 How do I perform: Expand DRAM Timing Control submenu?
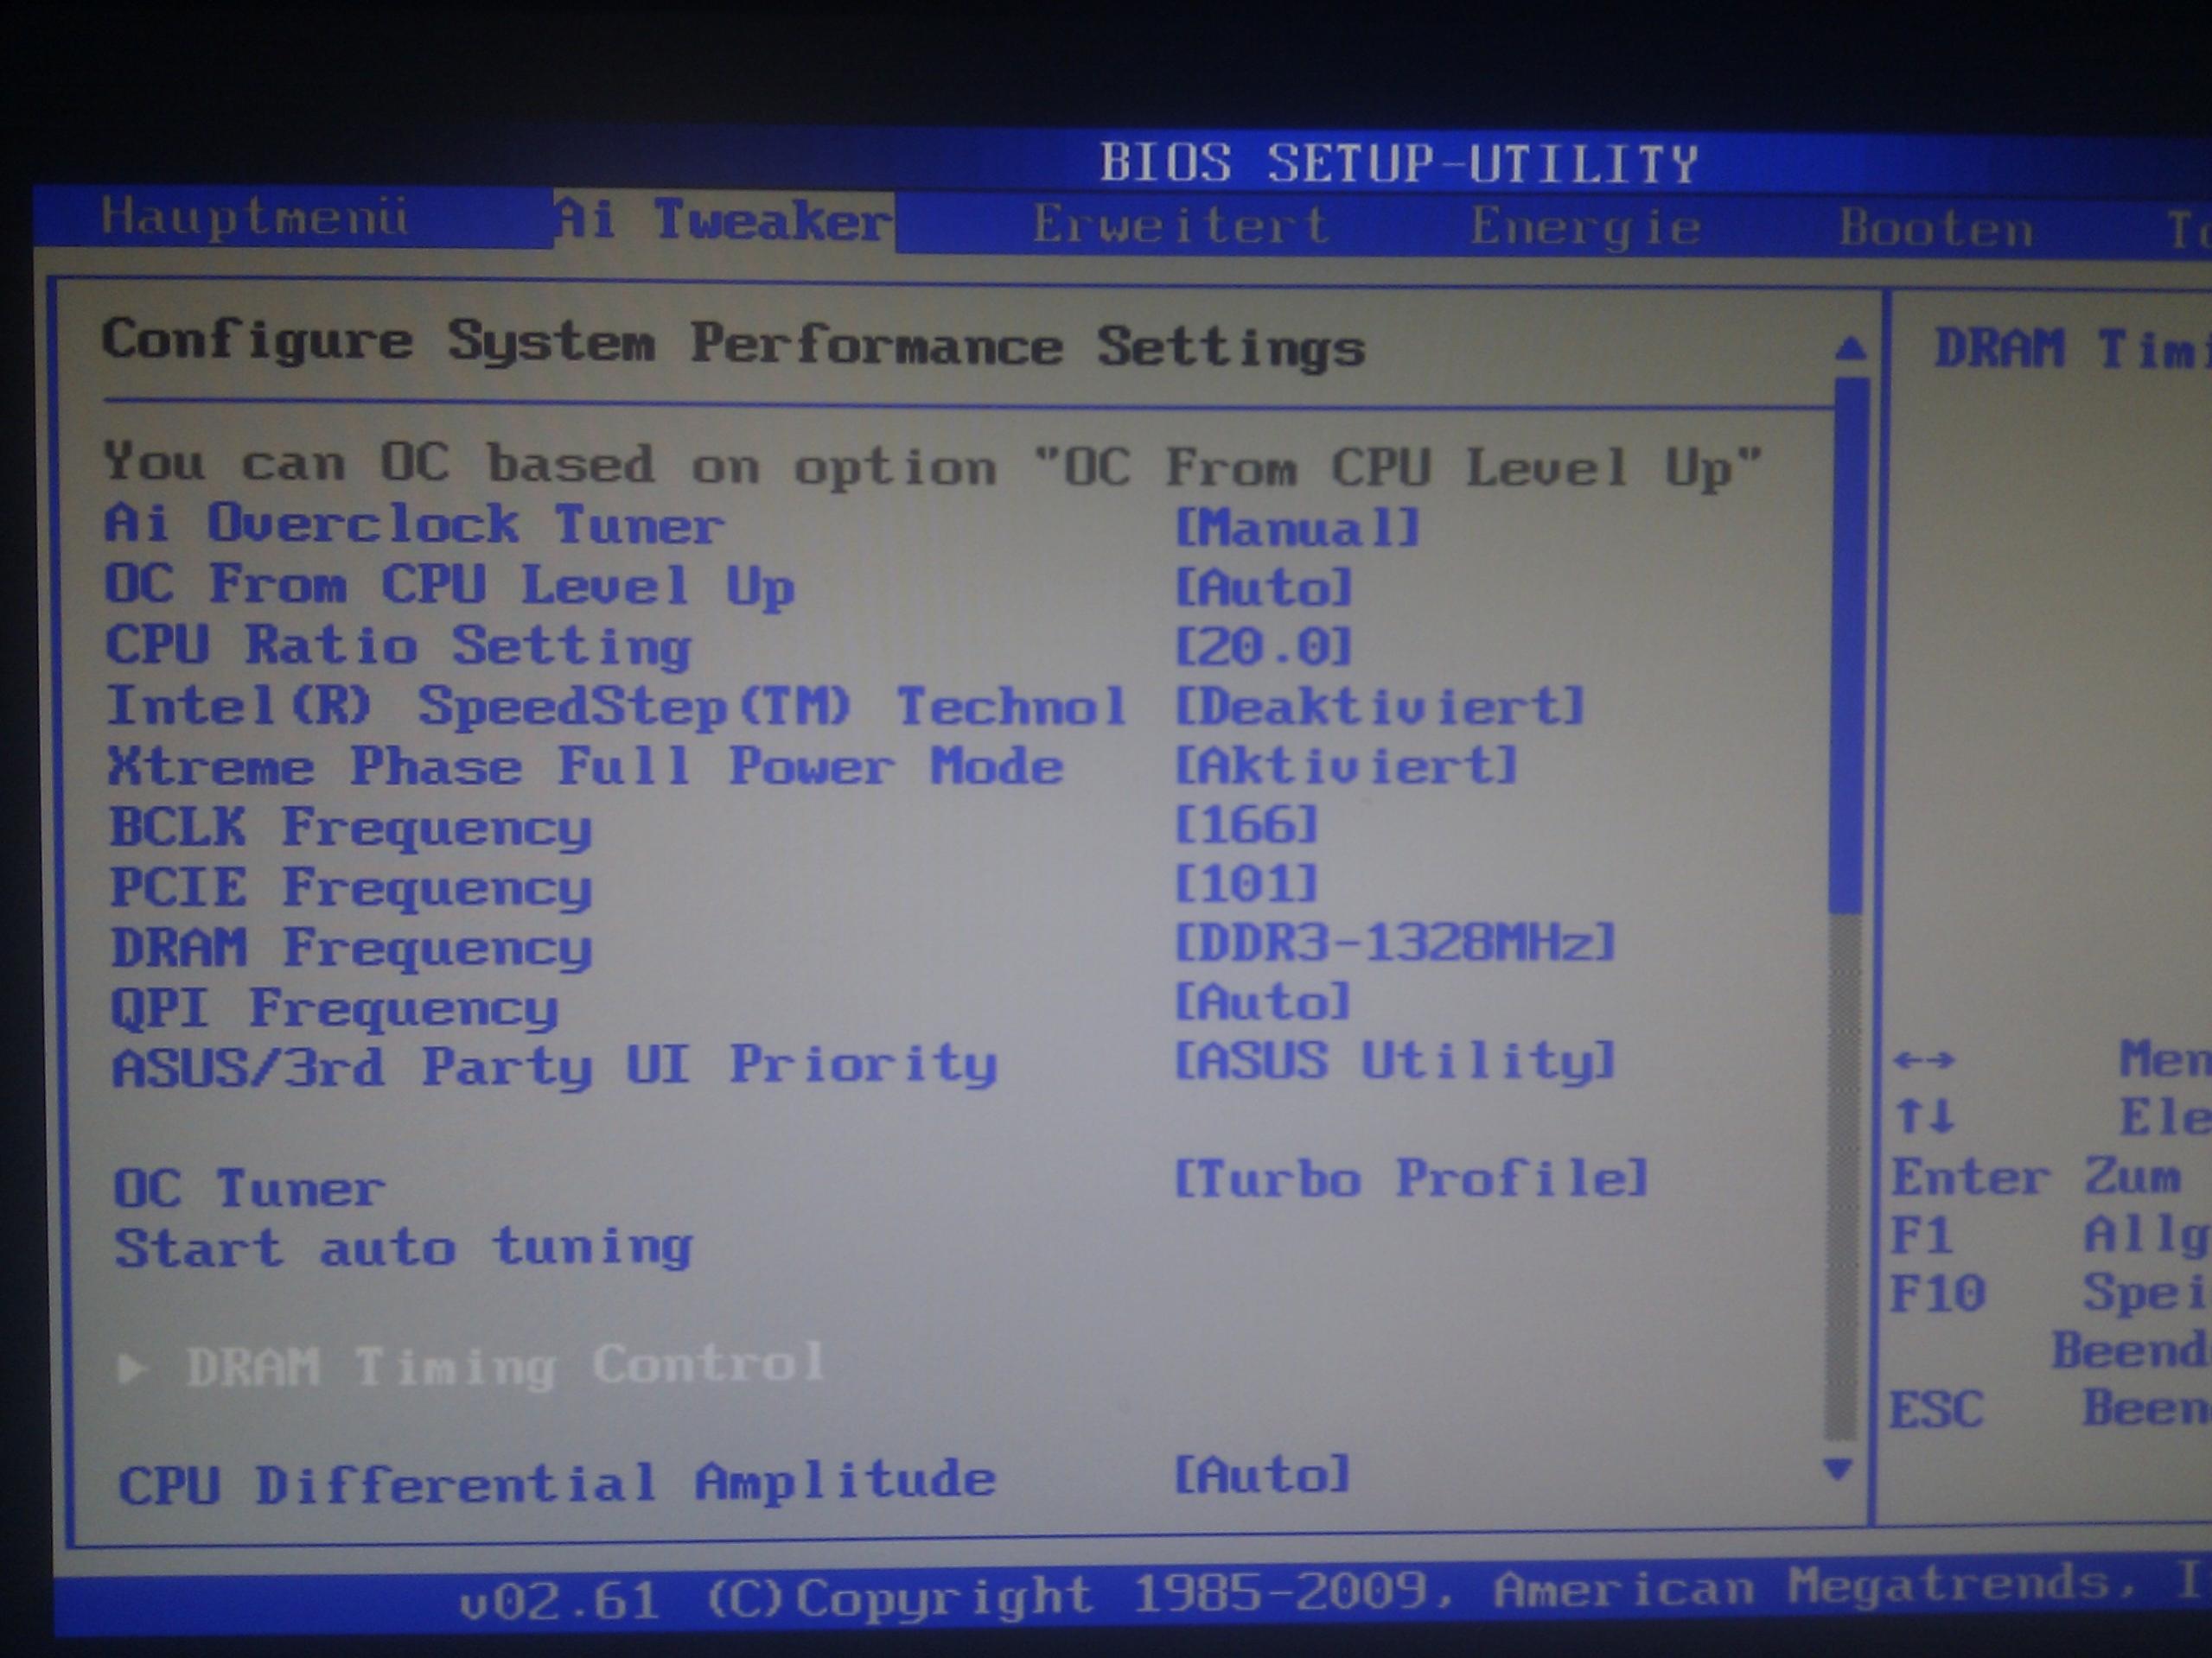(x=505, y=1365)
